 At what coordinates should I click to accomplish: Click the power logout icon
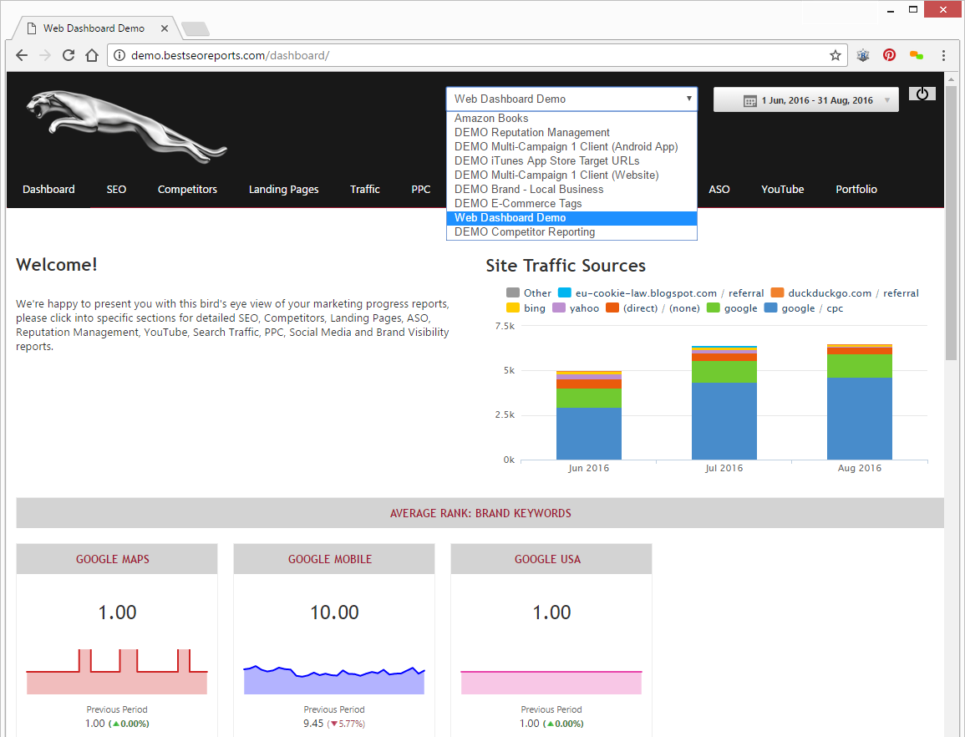pyautogui.click(x=922, y=94)
